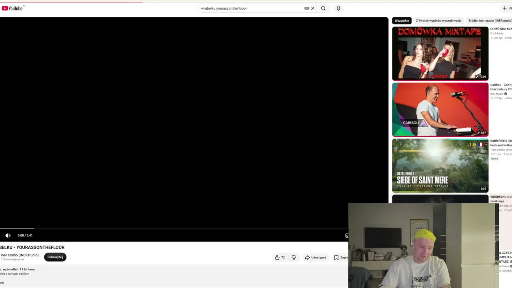Click the black video player area
This screenshot has height=288, width=512.
[x=194, y=122]
